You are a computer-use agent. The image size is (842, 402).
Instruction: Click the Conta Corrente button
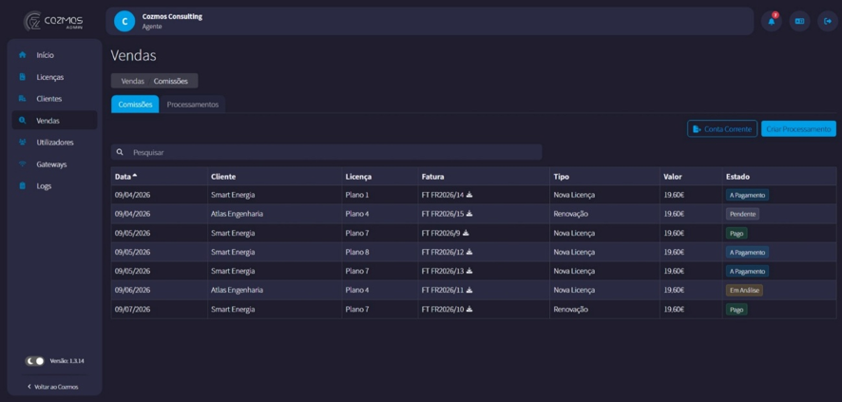tap(722, 129)
